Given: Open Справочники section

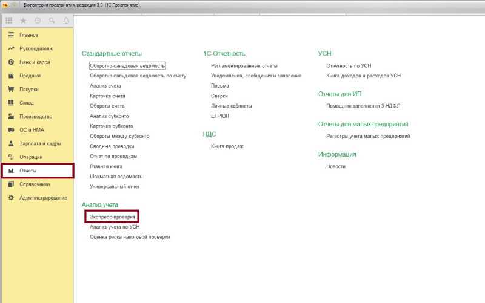Looking at the screenshot, I should (35, 184).
